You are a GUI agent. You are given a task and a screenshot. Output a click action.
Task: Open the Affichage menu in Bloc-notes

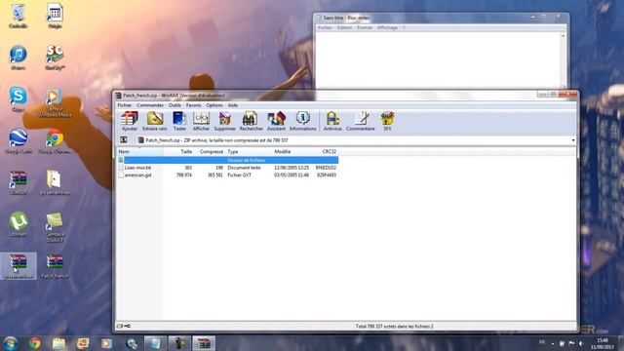[387, 28]
